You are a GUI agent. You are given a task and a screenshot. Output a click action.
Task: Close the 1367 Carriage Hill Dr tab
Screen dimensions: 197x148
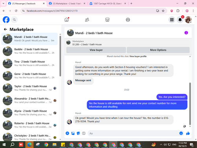point(125,4)
